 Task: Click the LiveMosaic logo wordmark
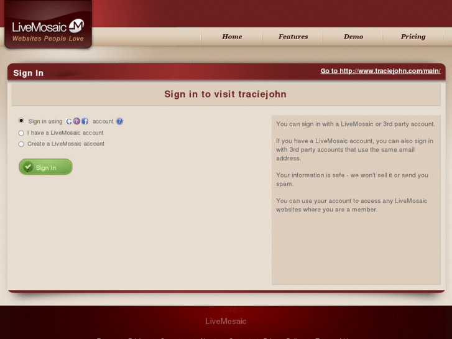click(x=39, y=27)
